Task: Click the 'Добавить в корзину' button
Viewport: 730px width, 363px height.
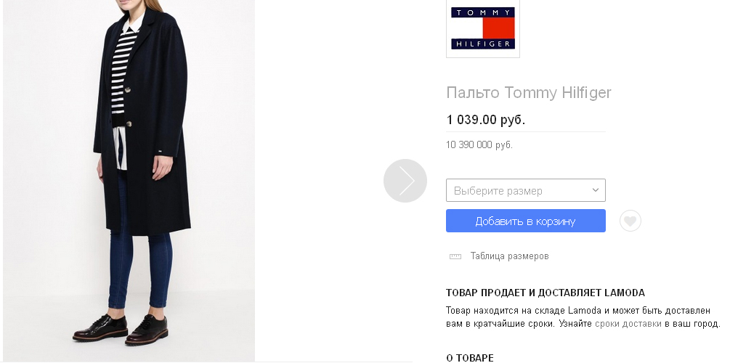Action: pyautogui.click(x=526, y=221)
